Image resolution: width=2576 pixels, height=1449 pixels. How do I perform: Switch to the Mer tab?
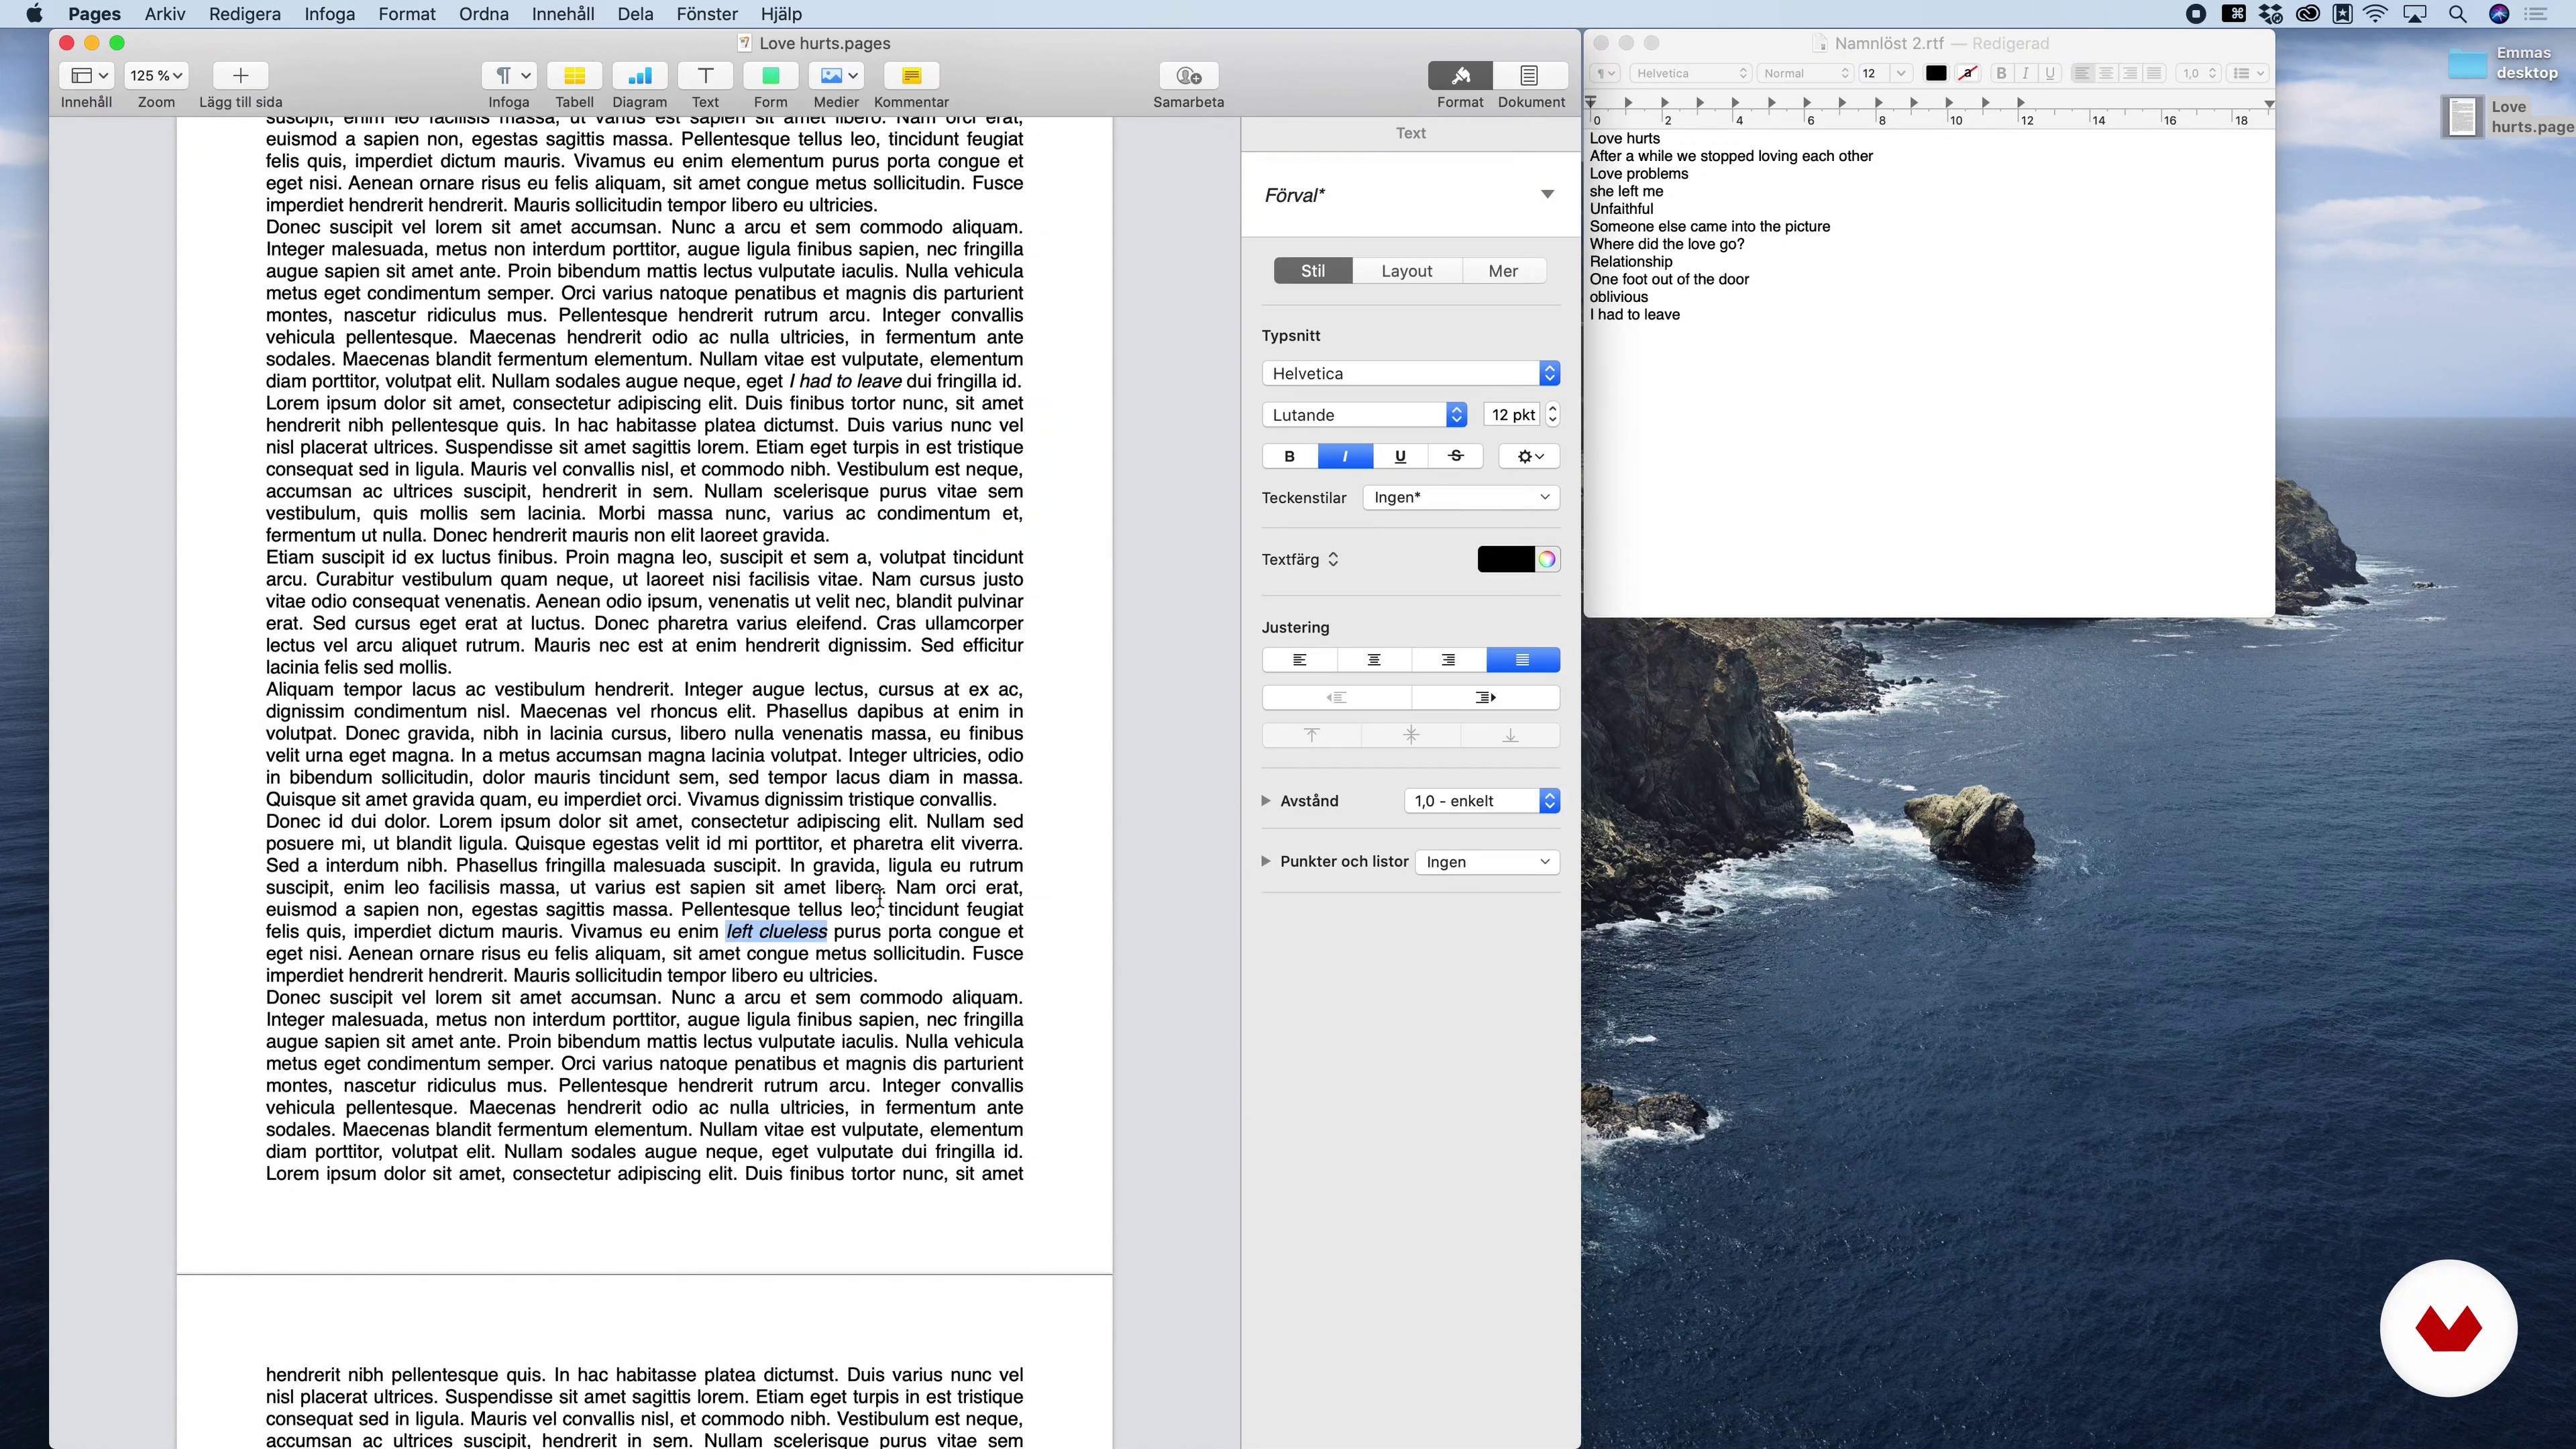pos(1503,271)
